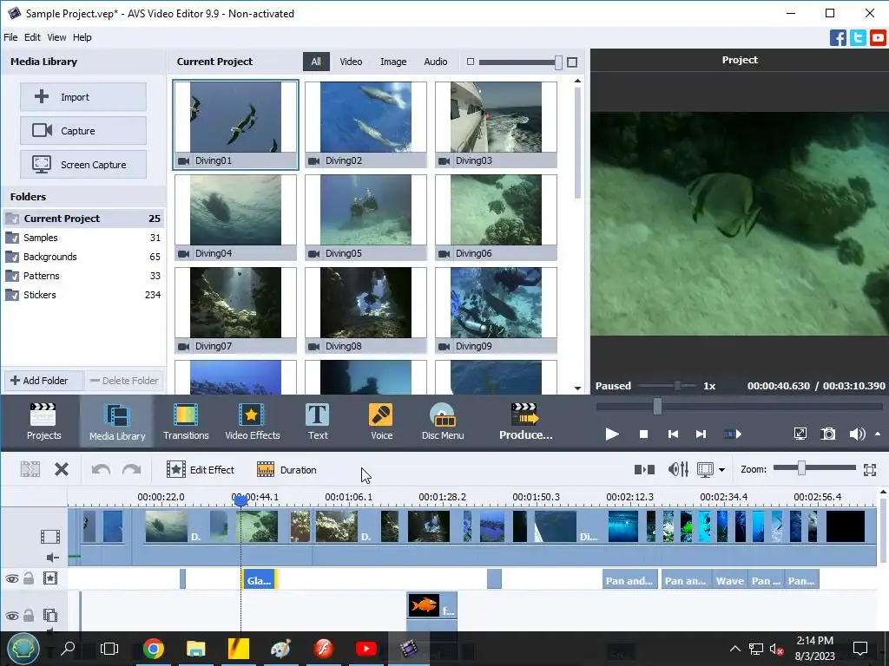The width and height of the screenshot is (889, 666).
Task: Click Add Folder button
Action: click(x=43, y=381)
